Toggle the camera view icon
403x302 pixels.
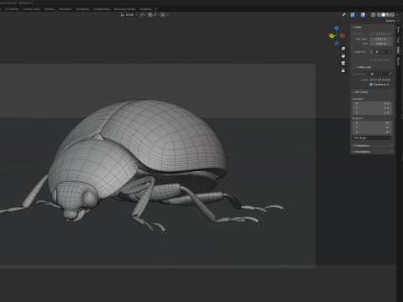[x=343, y=63]
